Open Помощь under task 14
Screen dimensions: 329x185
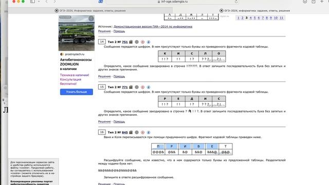(119, 77)
